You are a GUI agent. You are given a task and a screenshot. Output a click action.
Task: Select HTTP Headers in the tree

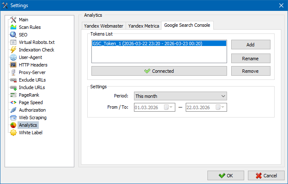click(x=33, y=65)
